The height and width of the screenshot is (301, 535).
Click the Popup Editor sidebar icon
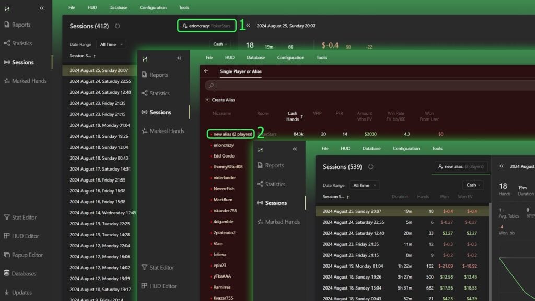pos(7,255)
